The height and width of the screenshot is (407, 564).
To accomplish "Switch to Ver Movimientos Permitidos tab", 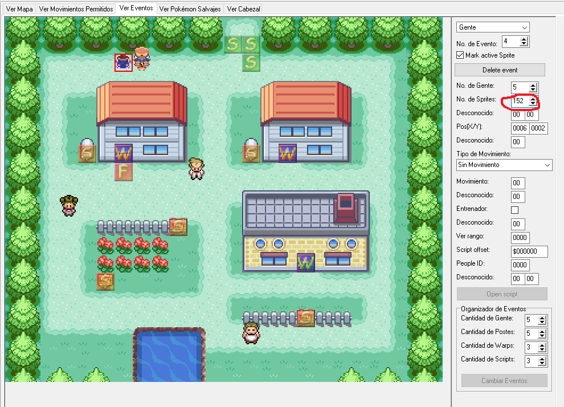I will tap(76, 9).
